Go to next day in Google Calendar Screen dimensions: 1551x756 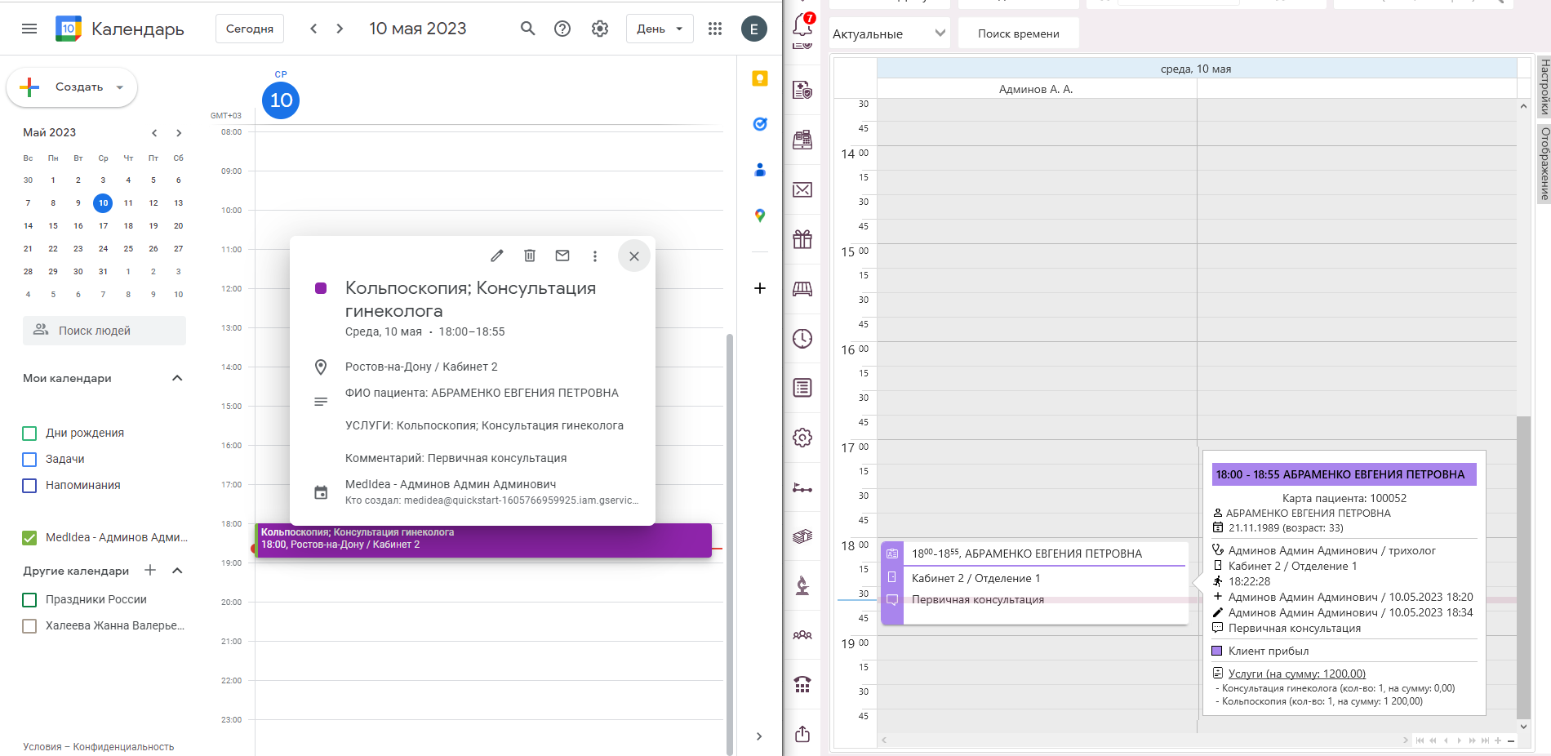coord(340,29)
